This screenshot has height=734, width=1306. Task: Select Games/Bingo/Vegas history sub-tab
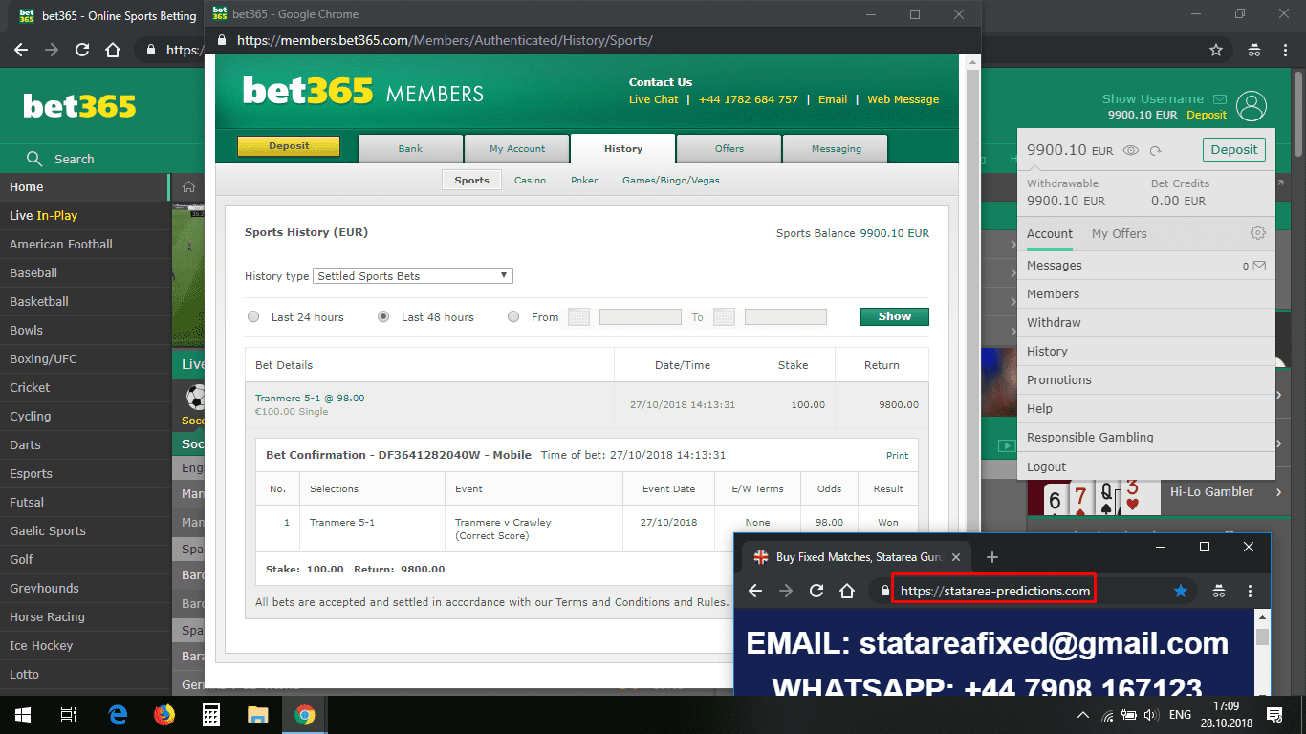point(671,180)
